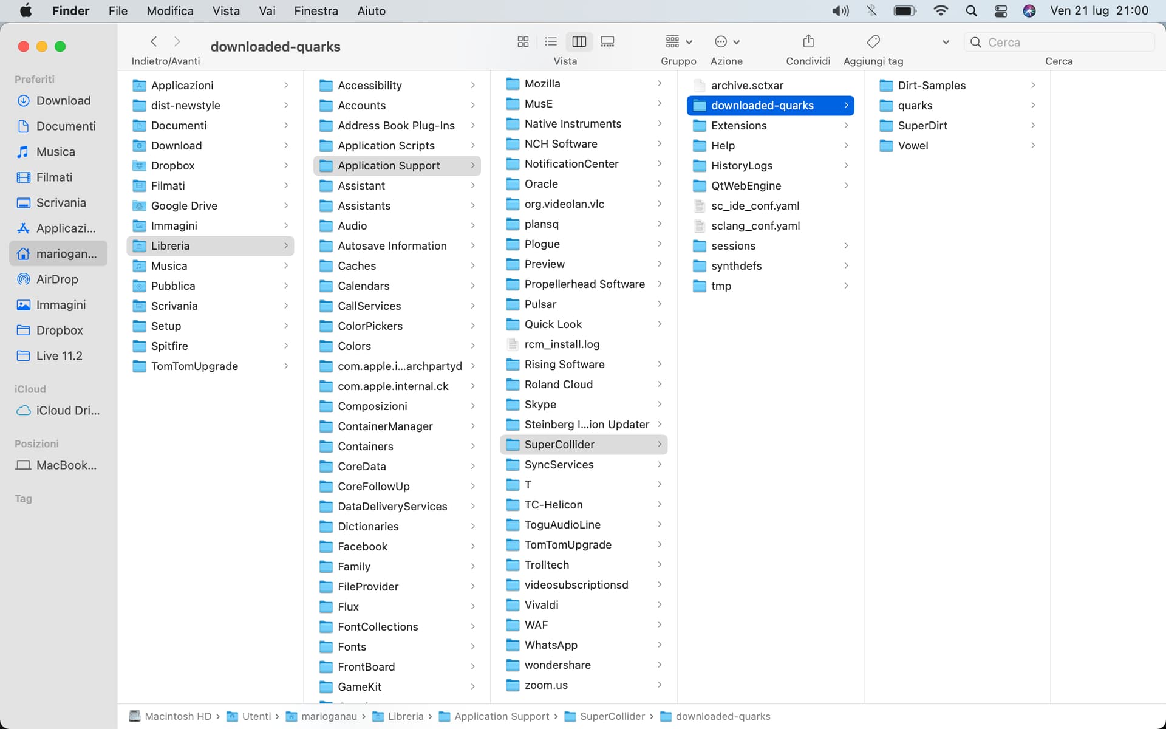Image resolution: width=1166 pixels, height=729 pixels.
Task: Click the Condividi share icon
Action: tap(808, 41)
